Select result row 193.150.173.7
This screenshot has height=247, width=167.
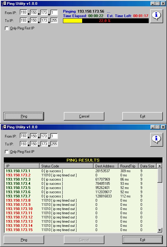[x=81, y=196]
